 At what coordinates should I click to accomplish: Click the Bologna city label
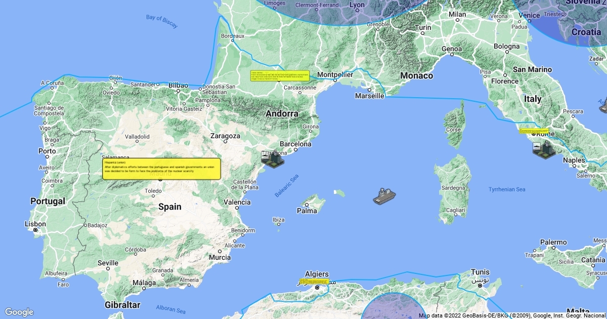coord(506,47)
